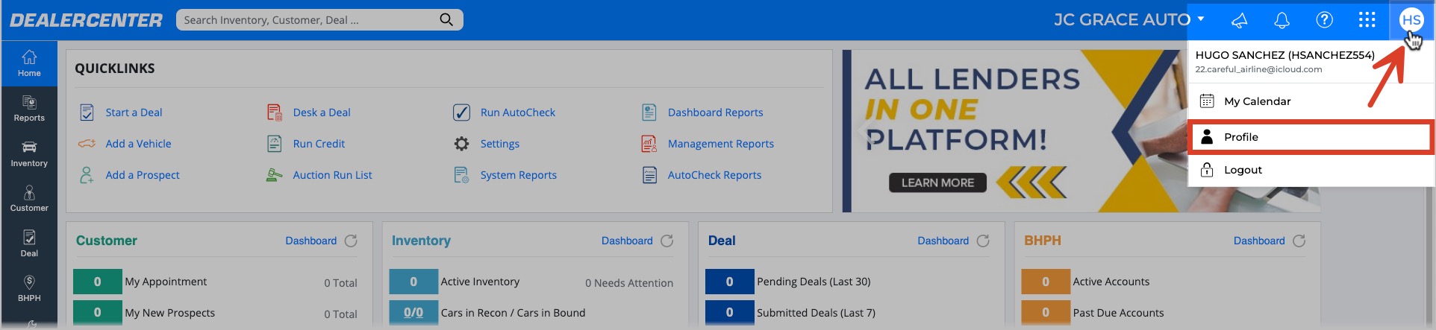The height and width of the screenshot is (330, 1436).
Task: Open the Management Reports link
Action: coord(721,144)
